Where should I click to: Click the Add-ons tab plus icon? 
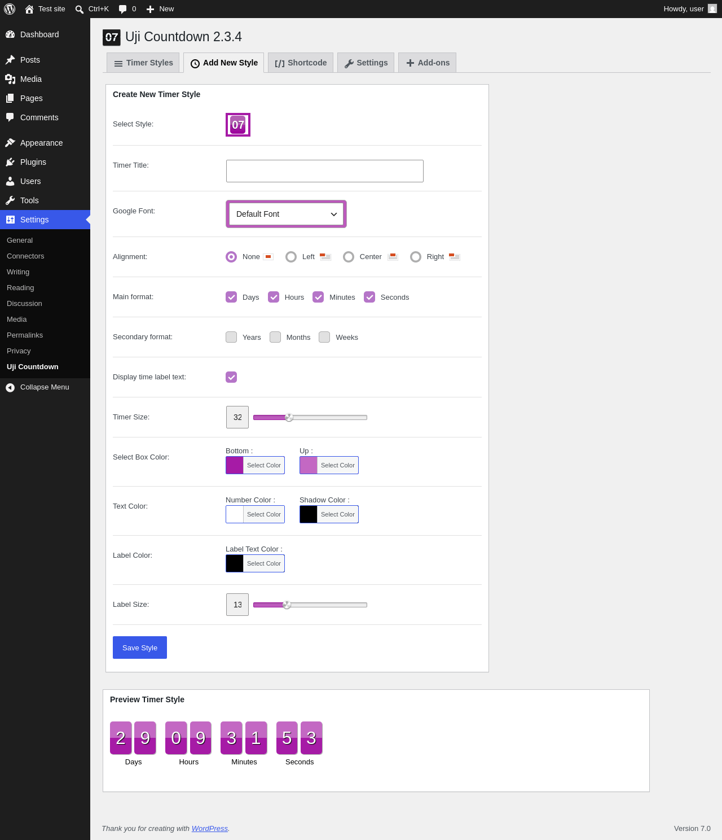coord(410,63)
